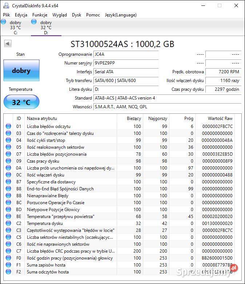Click the Nazwa atrybutu column header
This screenshot has height=284, width=245.
[x=71, y=118]
